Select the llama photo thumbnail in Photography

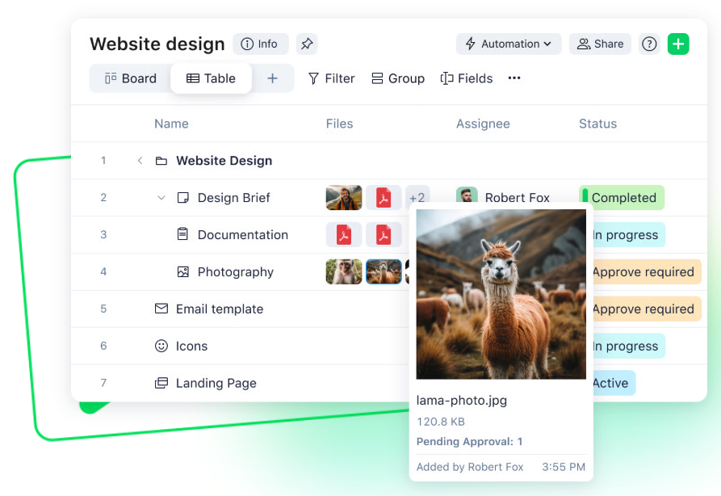pyautogui.click(x=384, y=271)
